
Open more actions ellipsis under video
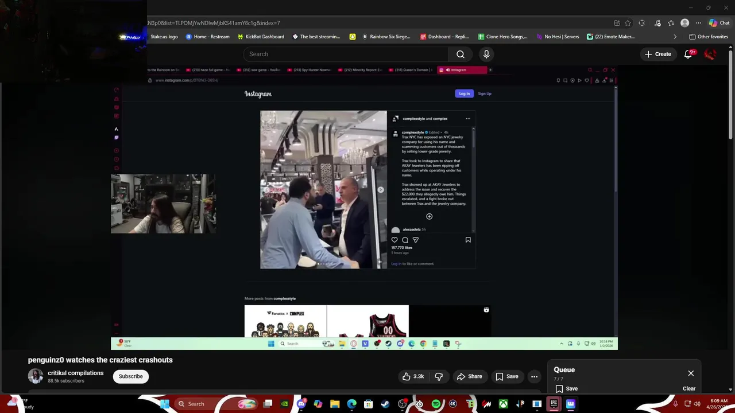tap(534, 376)
